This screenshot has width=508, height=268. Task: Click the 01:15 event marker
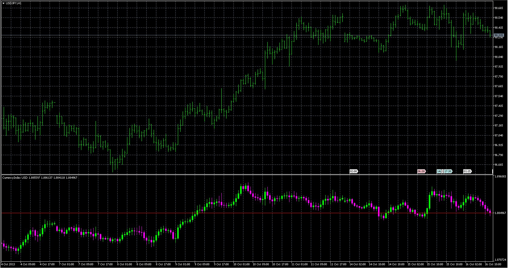coord(467,171)
